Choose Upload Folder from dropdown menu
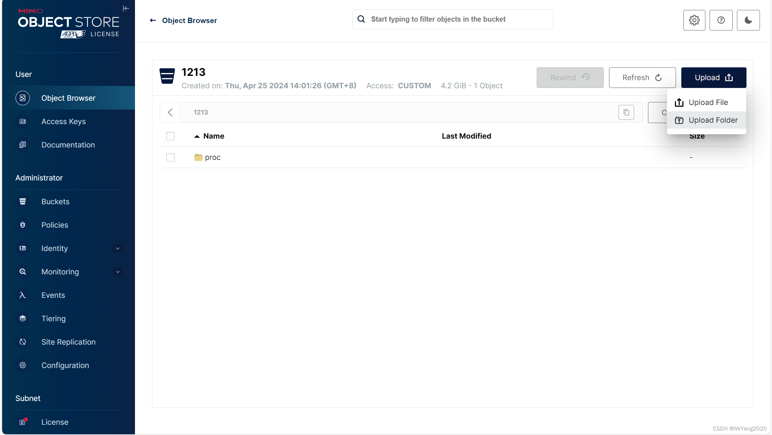Viewport: 772px width, 435px height. 712,120
